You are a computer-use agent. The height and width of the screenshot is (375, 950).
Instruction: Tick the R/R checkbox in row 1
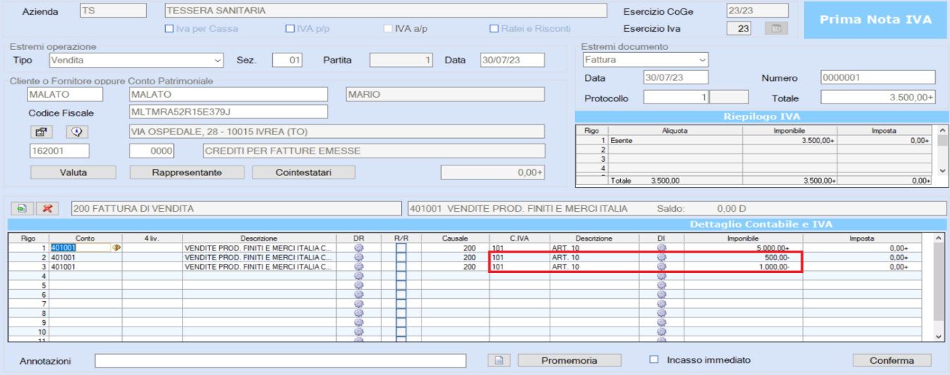[401, 248]
